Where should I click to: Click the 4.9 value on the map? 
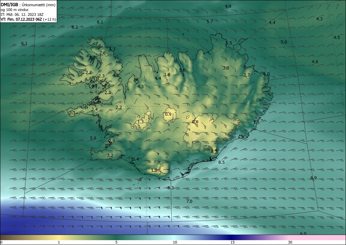point(228,6)
